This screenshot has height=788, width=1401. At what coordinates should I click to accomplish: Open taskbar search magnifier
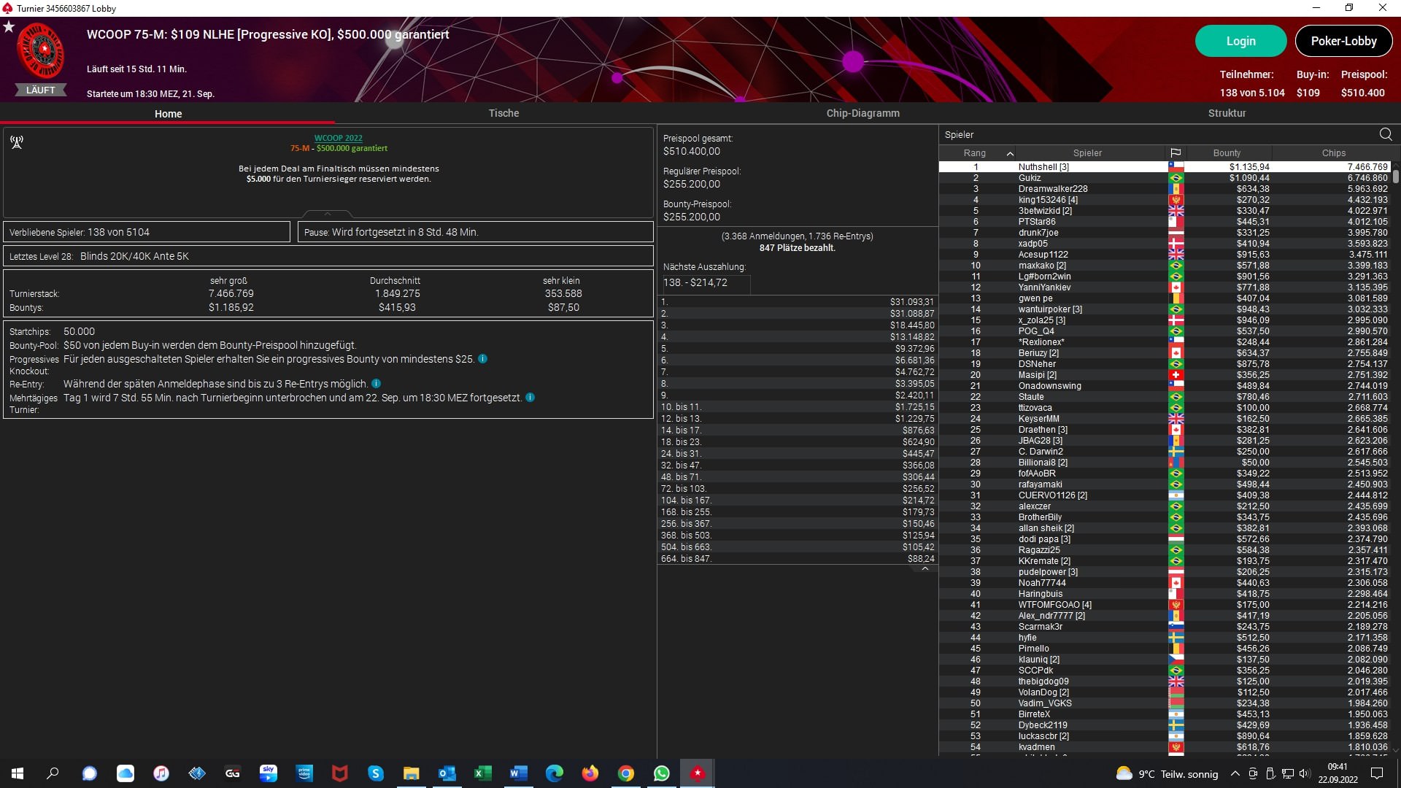pos(53,773)
